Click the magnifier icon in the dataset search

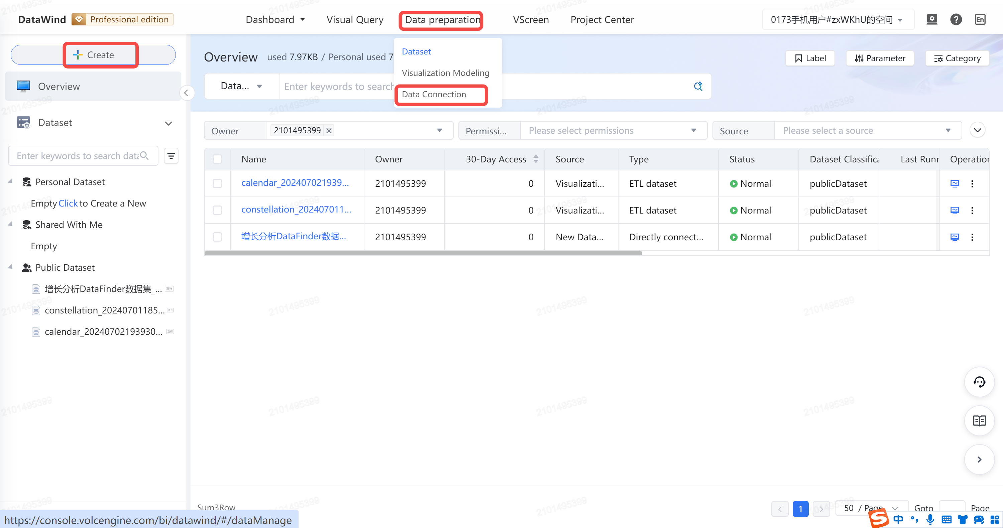point(144,156)
